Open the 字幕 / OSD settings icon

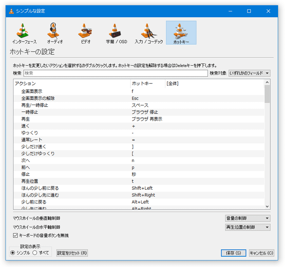click(x=116, y=33)
